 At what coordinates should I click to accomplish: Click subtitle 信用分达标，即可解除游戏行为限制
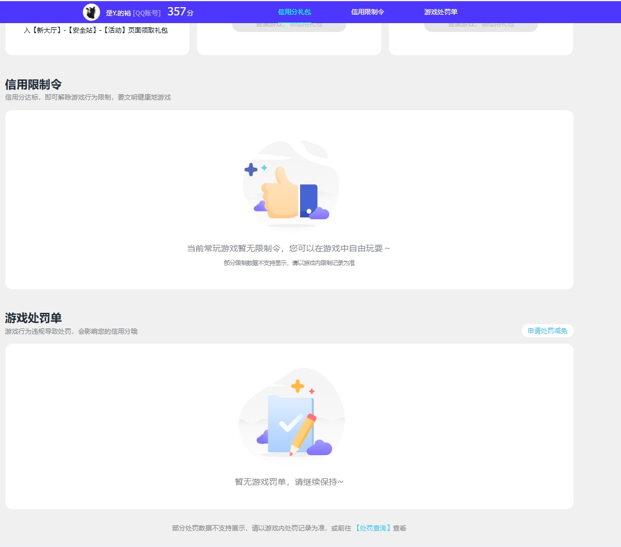pos(58,97)
